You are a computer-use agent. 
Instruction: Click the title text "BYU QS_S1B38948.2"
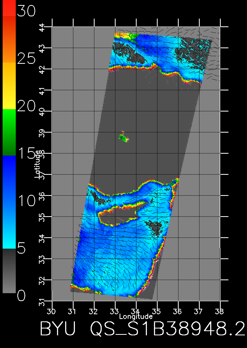tap(143, 328)
